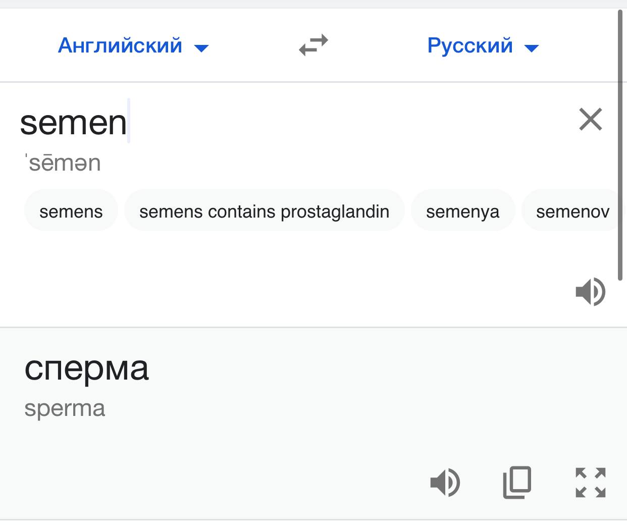Click the arrow beside Русский
The height and width of the screenshot is (529, 627).
tap(532, 48)
